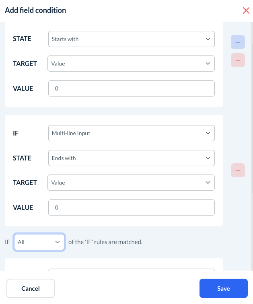Click the Cancel button
This screenshot has width=253, height=304.
[31, 288]
